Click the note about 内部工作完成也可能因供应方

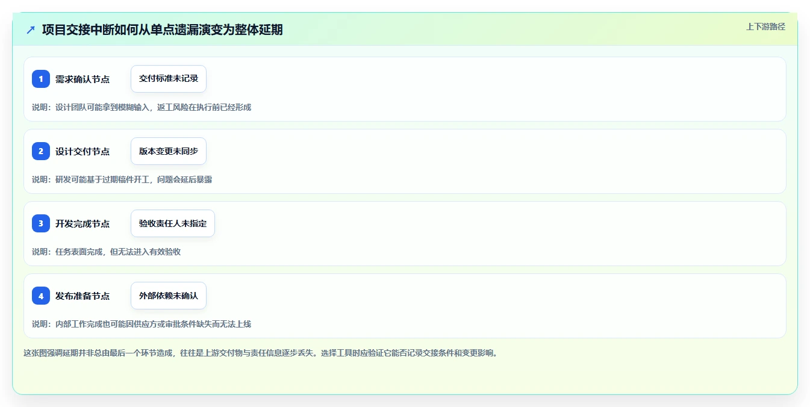tap(142, 324)
